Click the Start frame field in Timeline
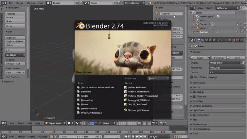Image resolution: width=247 pixels, height=139 pixels. 69,137
